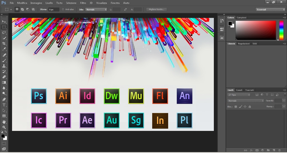
Task: Open tool preset picker arrow
Action: point(11,10)
